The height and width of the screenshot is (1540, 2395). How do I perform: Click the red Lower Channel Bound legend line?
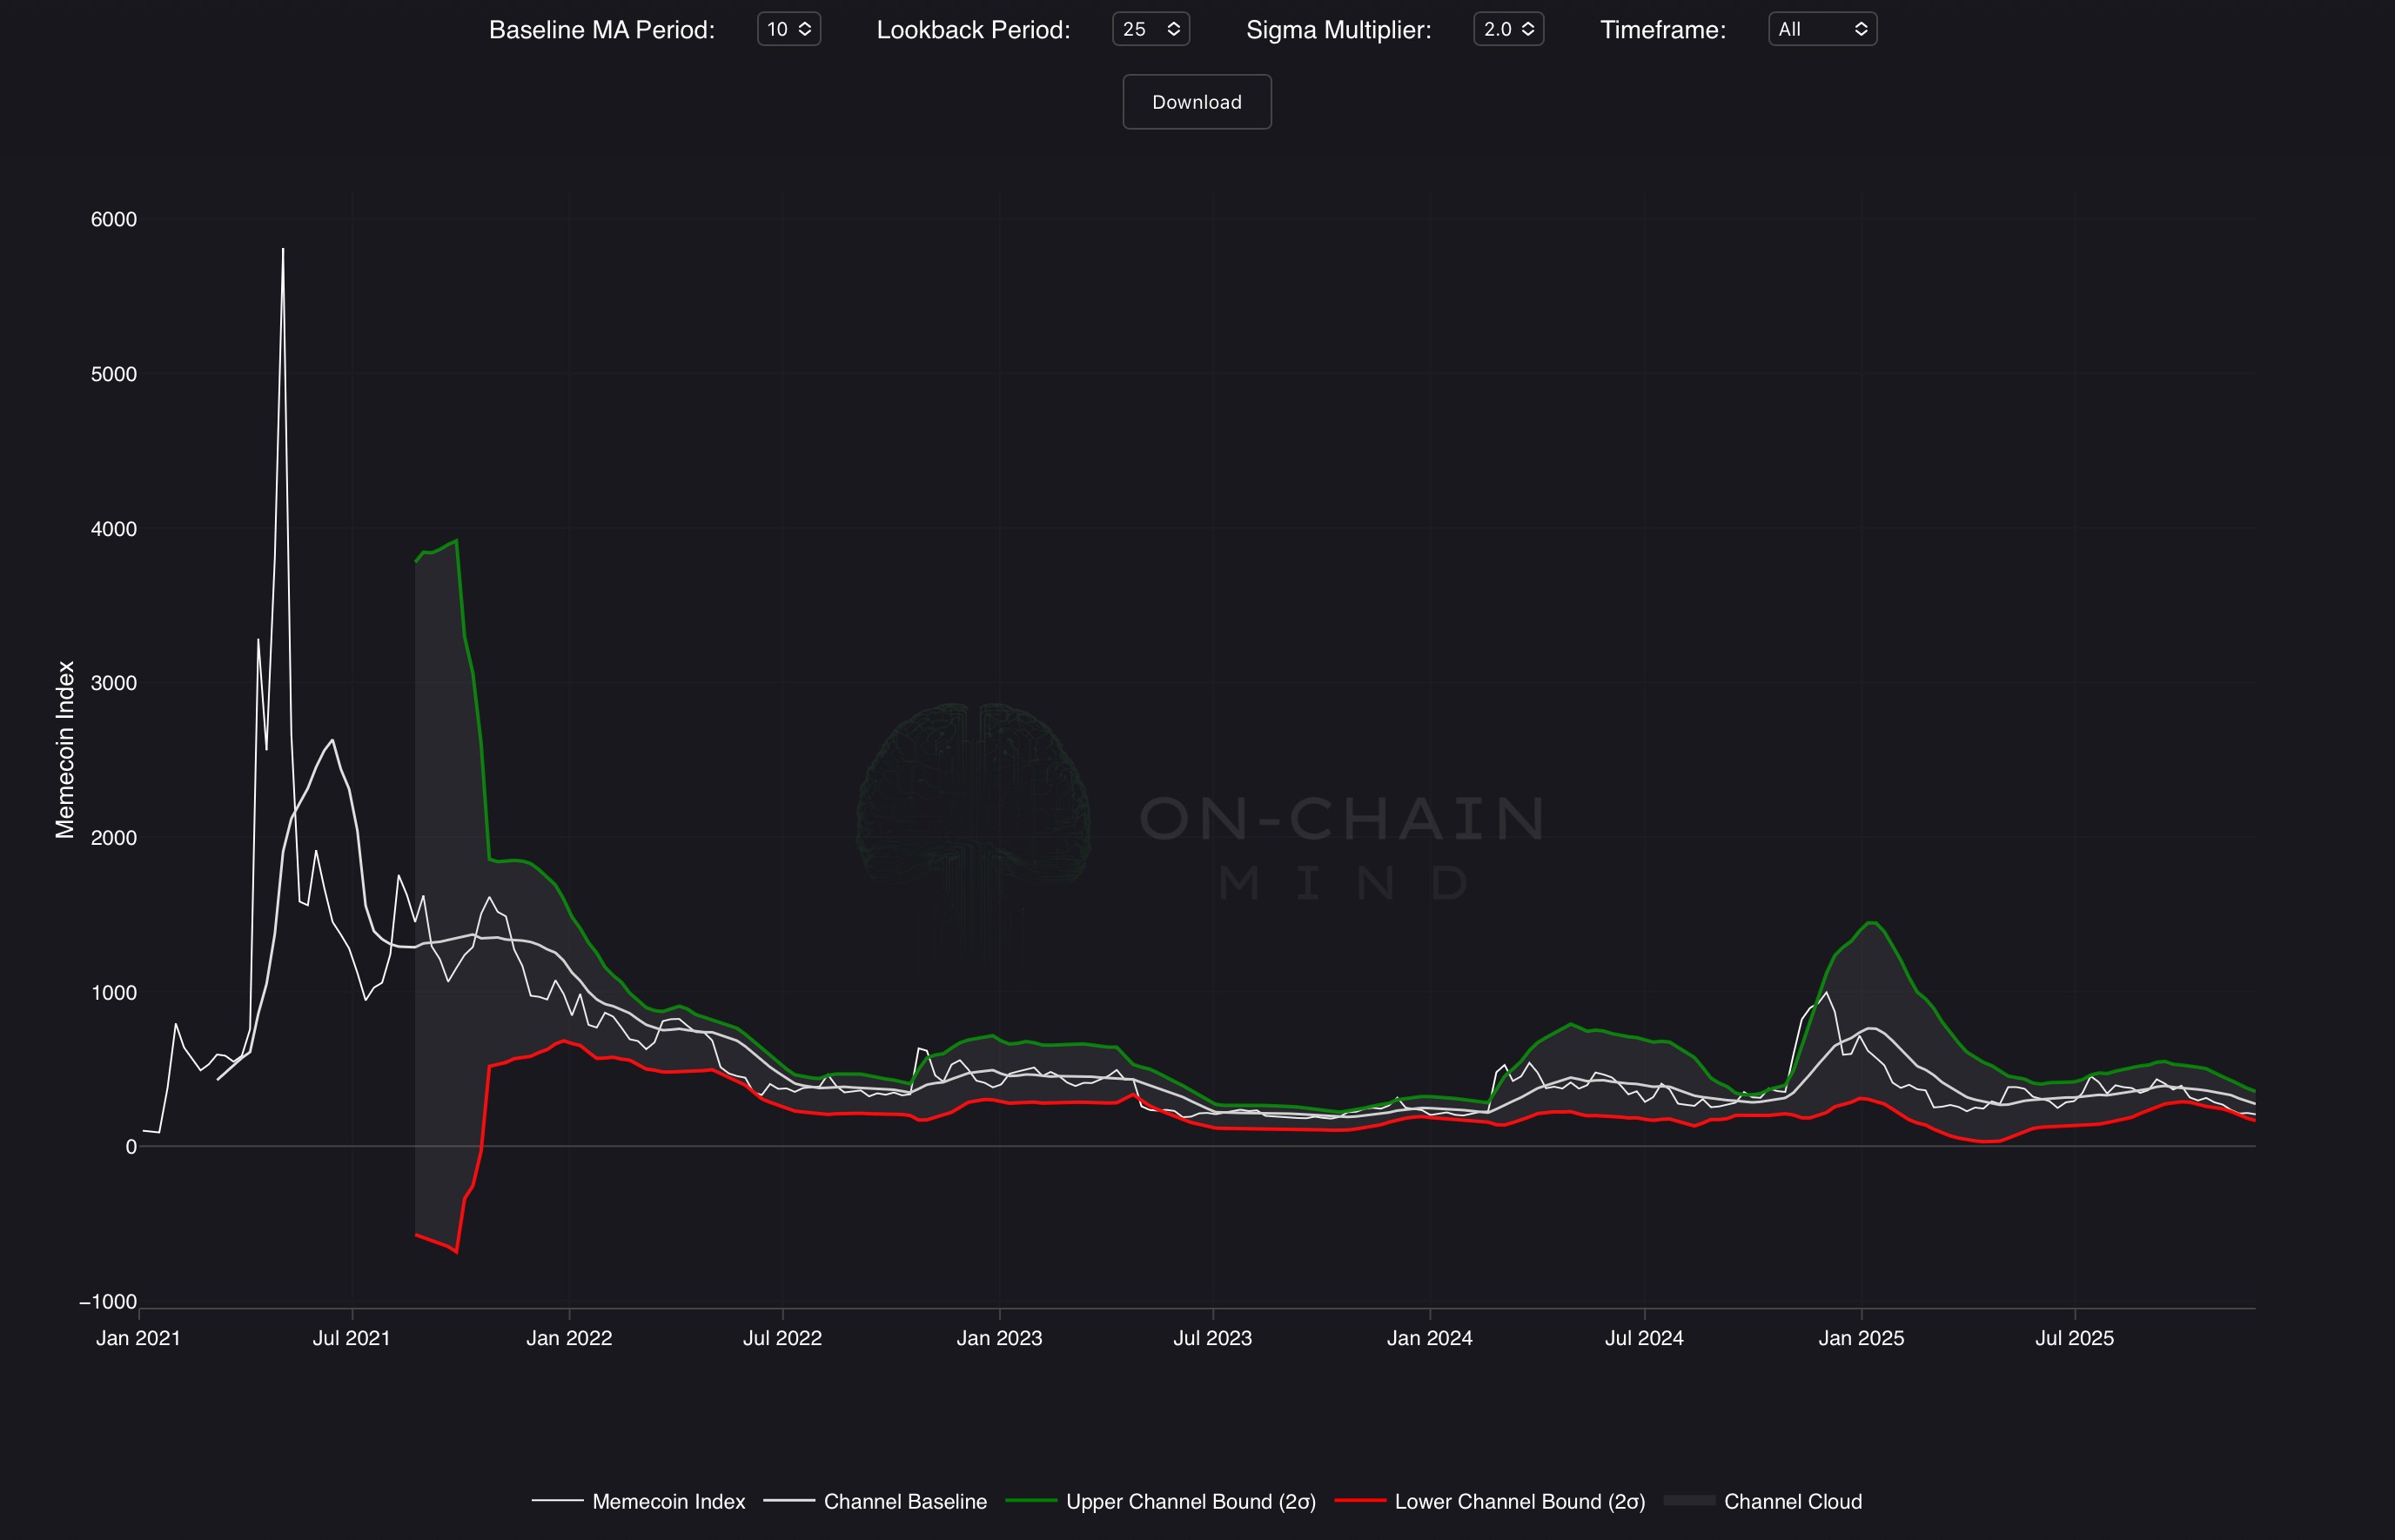pyautogui.click(x=1359, y=1501)
